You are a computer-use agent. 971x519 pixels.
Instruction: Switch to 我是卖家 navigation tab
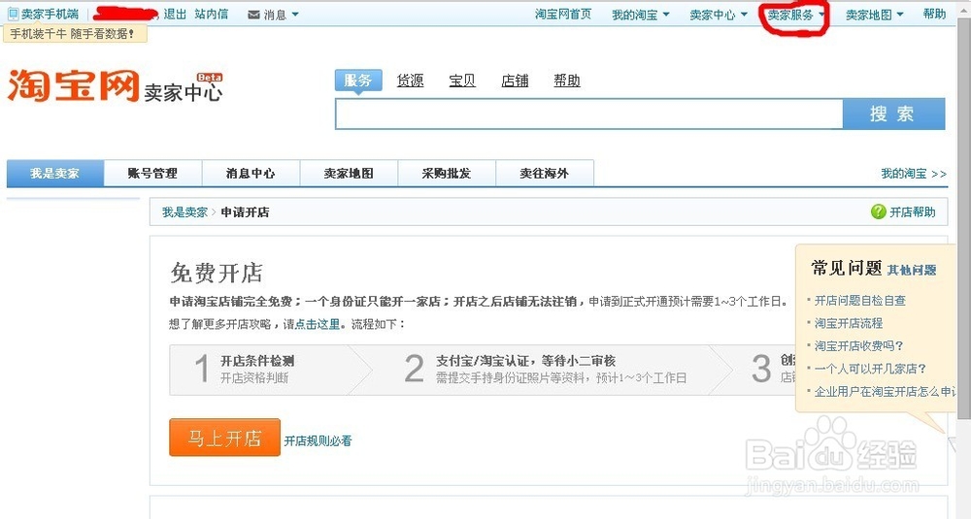pyautogui.click(x=55, y=174)
